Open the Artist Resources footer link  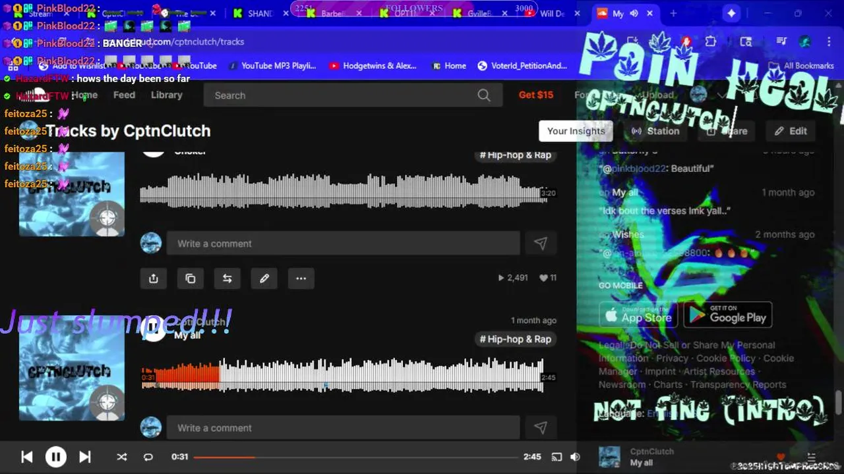point(719,371)
